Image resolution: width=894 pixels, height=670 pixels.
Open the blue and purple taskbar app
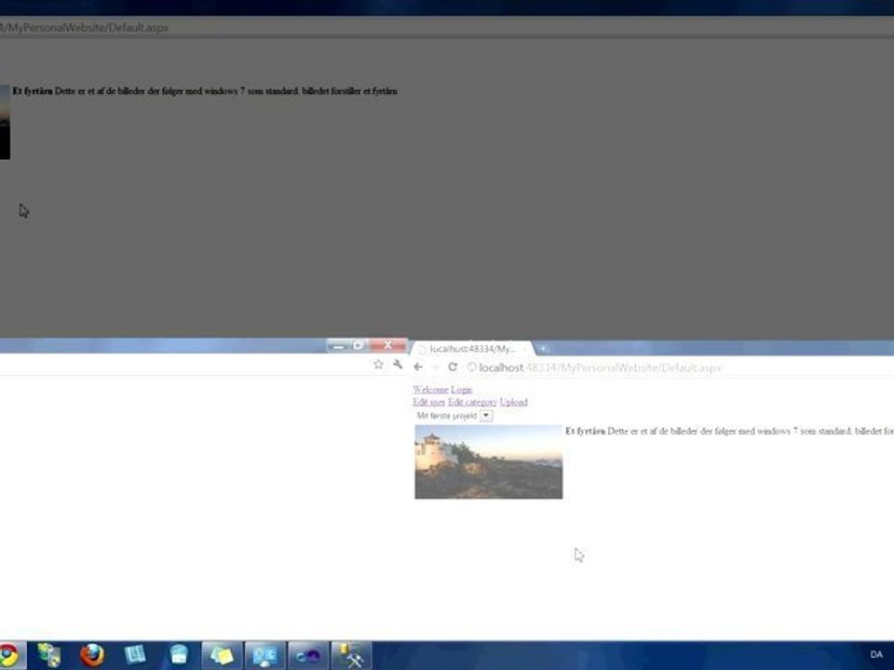308,655
